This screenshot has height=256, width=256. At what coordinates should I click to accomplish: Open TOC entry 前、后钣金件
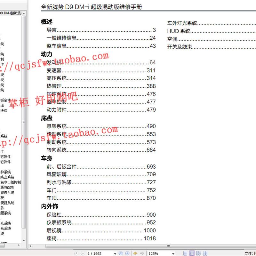101,166
